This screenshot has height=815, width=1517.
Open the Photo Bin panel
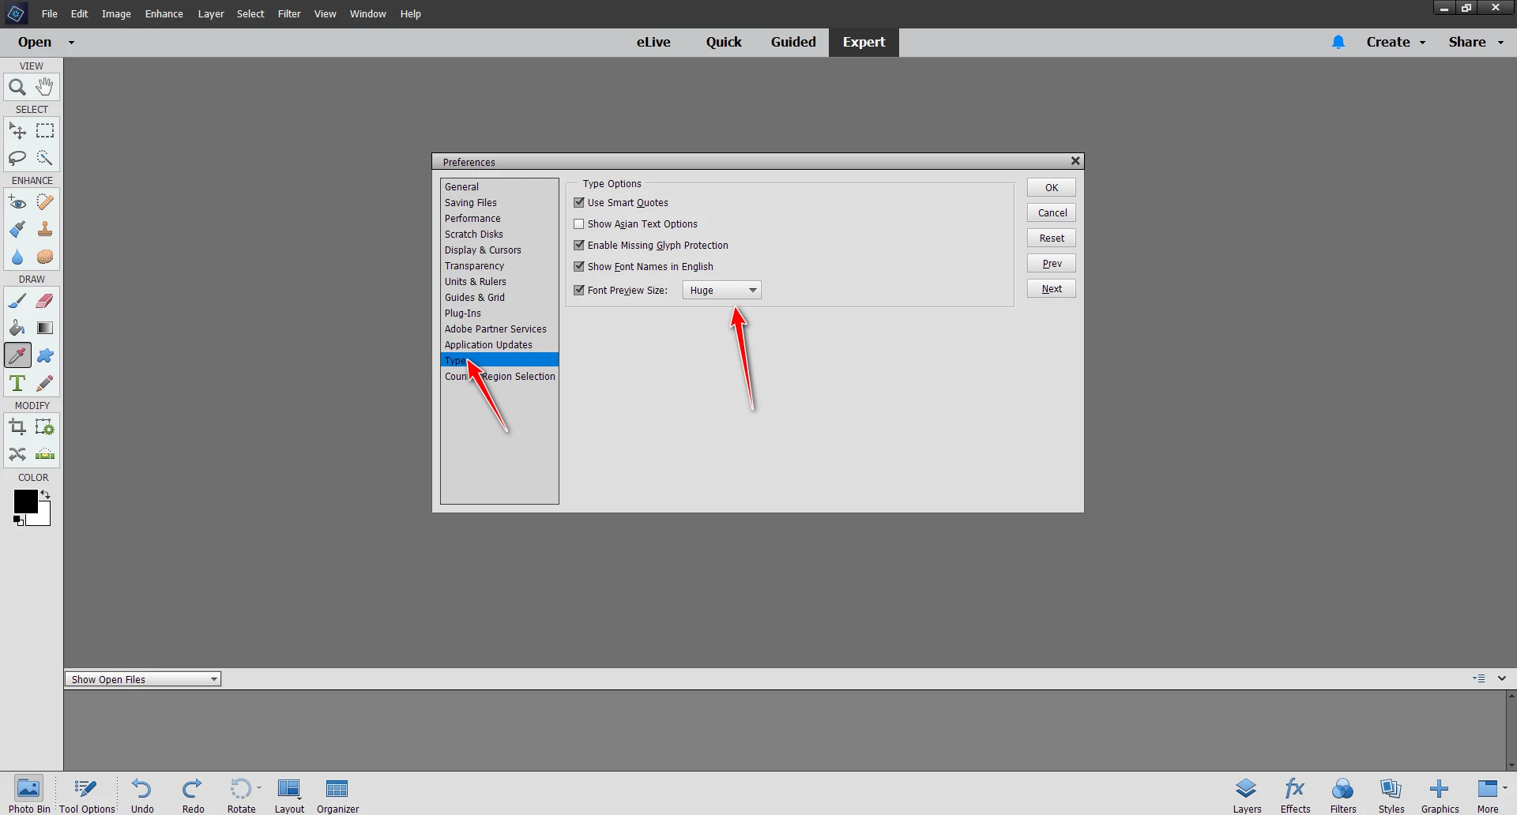coord(29,794)
